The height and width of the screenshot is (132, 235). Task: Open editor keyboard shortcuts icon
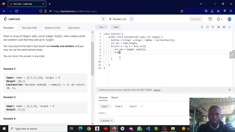click(x=218, y=27)
